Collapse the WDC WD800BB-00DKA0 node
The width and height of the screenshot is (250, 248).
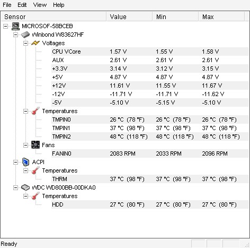(x=15, y=187)
